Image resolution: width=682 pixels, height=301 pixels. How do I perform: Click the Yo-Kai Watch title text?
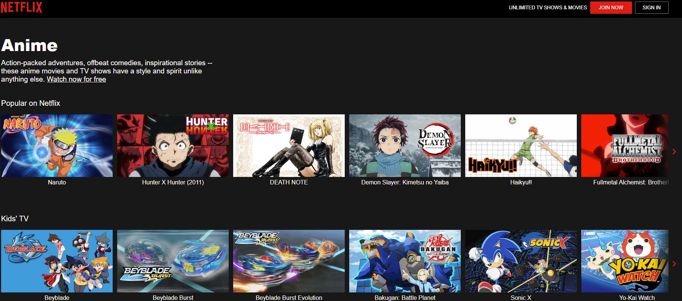tap(637, 298)
